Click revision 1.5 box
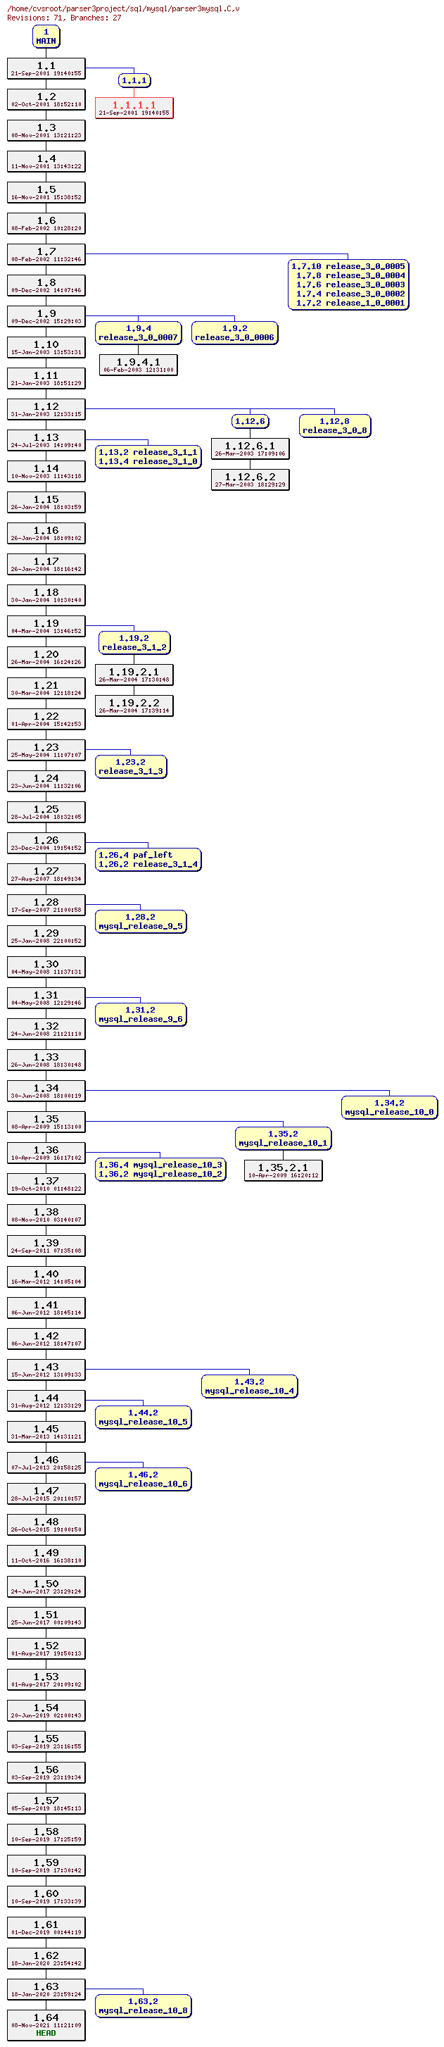Viewport: 444px width, 2047px height. click(x=46, y=192)
